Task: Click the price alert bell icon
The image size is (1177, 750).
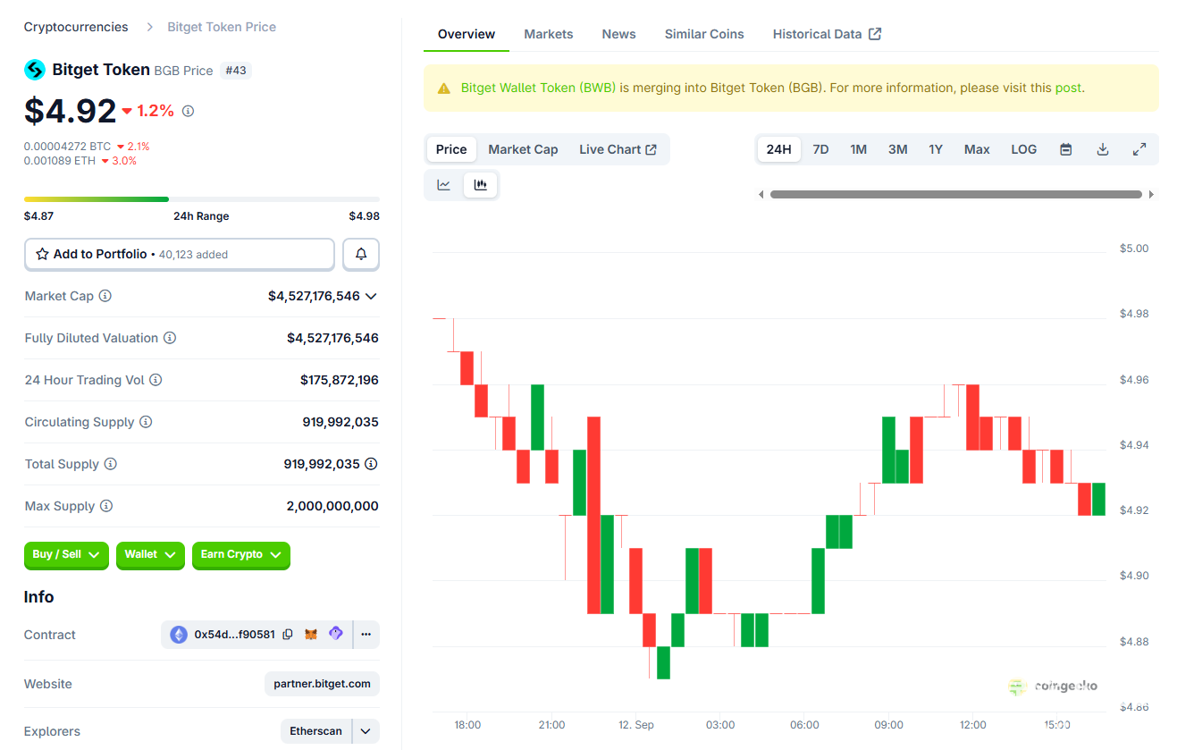Action: click(x=361, y=255)
